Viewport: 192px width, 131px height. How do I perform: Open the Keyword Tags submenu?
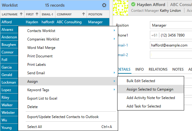(114, 90)
